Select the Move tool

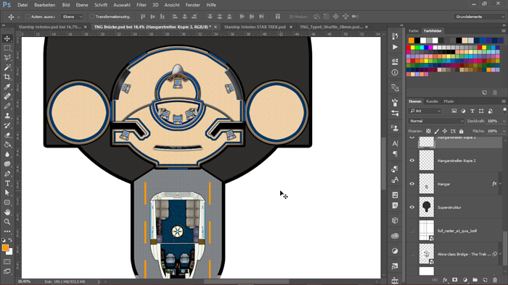click(x=7, y=38)
